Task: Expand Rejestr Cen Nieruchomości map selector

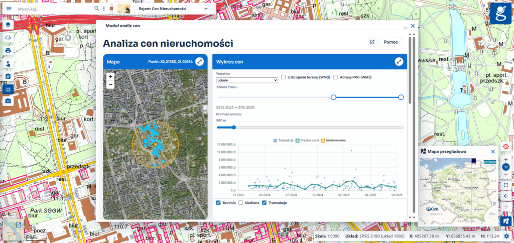Action: [206, 9]
